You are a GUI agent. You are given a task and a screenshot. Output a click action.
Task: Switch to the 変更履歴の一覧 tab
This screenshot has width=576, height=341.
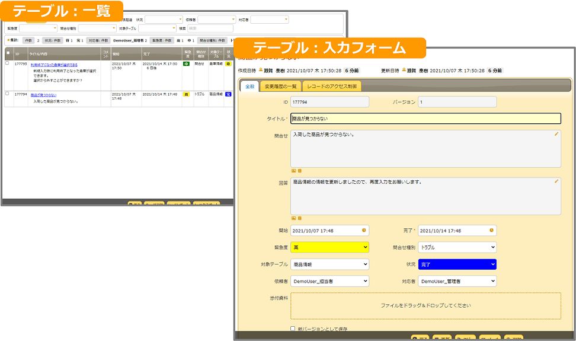[281, 87]
